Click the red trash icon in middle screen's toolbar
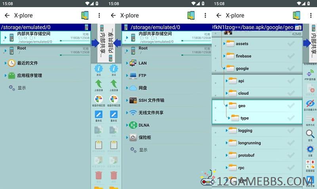This screenshot has height=189, width=317. tap(114, 176)
